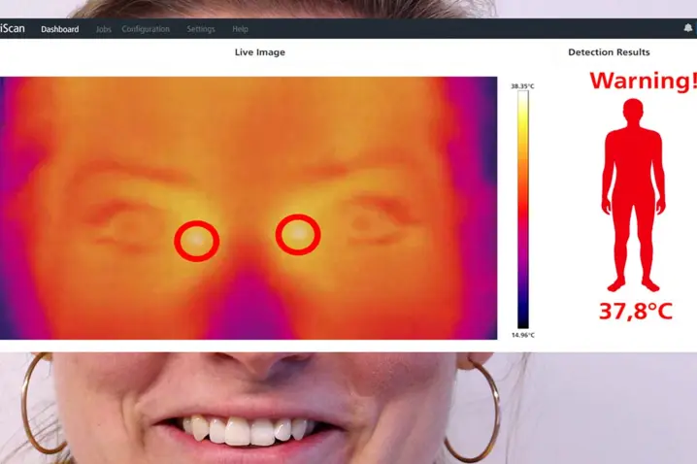The height and width of the screenshot is (464, 697).
Task: Click the yellow top of the temperature scale
Action: [x=522, y=102]
